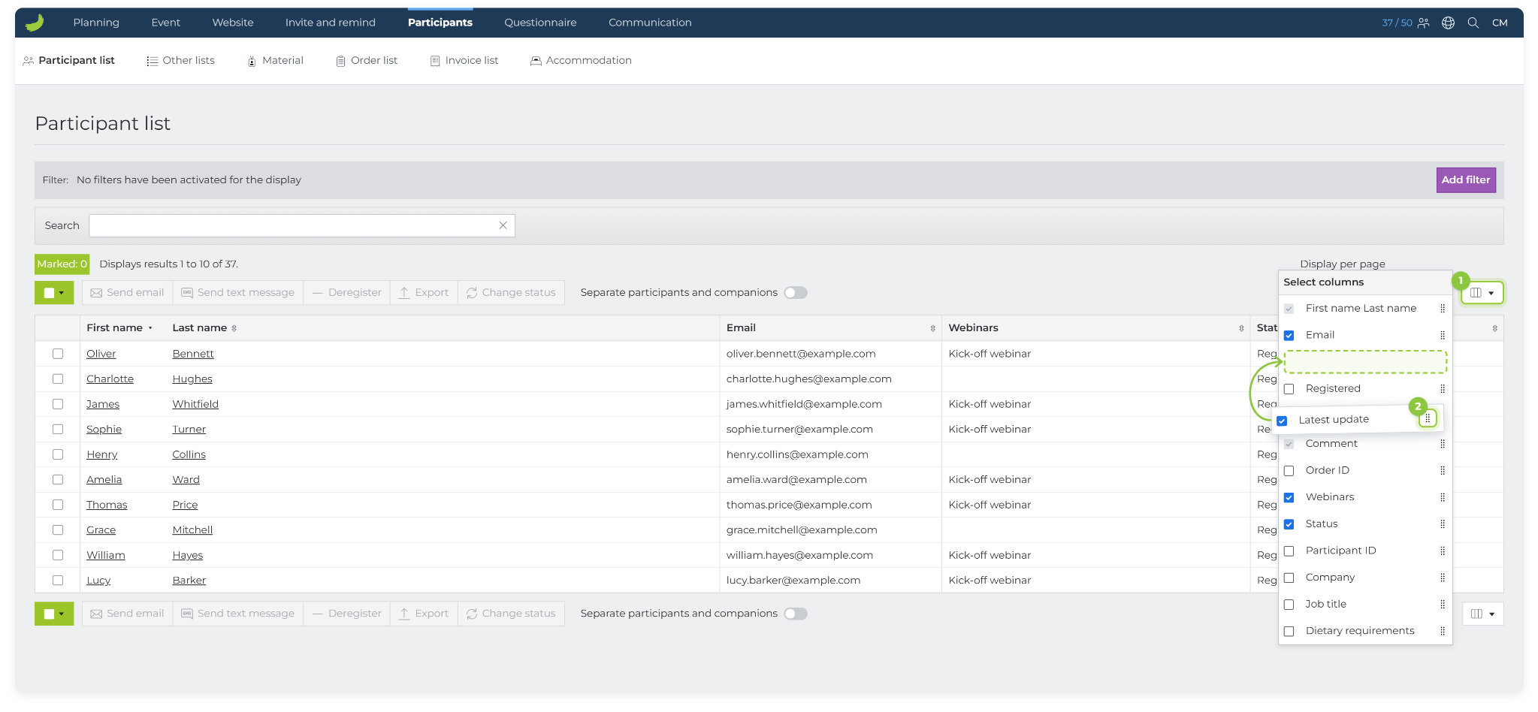Check the Order ID column checkbox
This screenshot has height=712, width=1538.
(1289, 471)
